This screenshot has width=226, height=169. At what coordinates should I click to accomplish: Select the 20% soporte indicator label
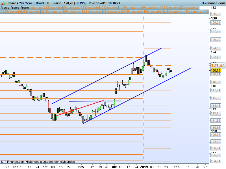point(190,8)
